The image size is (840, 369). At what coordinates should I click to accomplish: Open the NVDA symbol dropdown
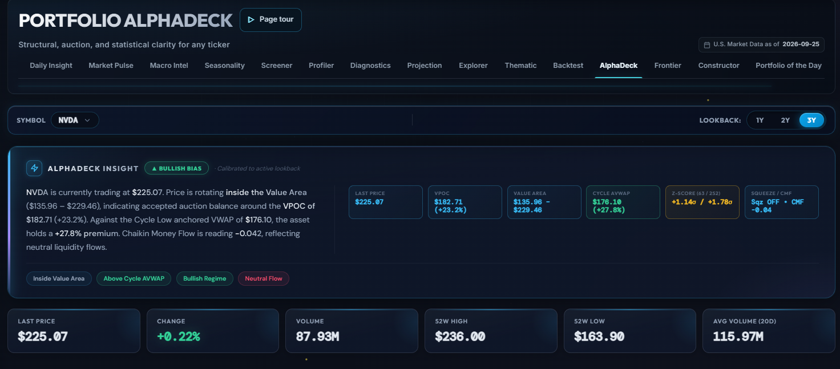click(x=75, y=120)
